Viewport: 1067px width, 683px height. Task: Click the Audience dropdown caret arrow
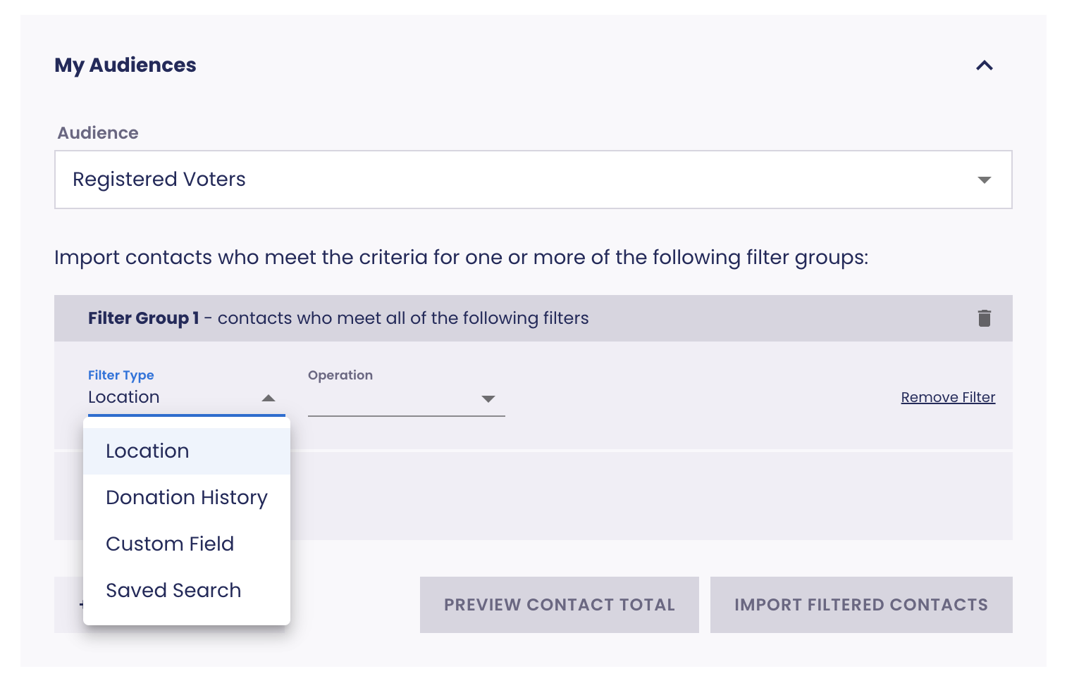[x=984, y=180]
